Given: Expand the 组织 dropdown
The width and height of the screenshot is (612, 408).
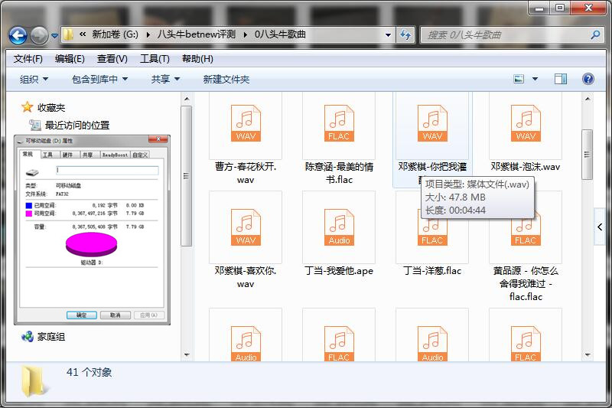Looking at the screenshot, I should click(34, 80).
